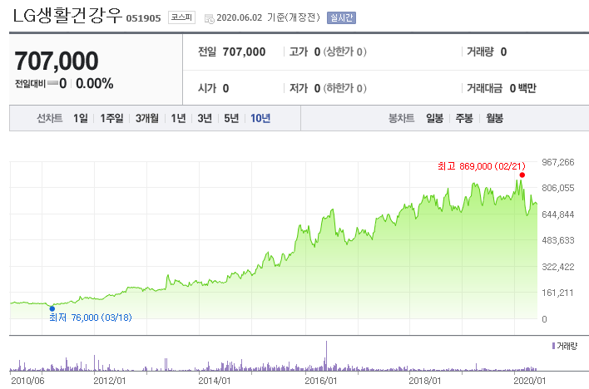Click the 2020/01 x-axis label
The width and height of the screenshot is (589, 389).
[530, 381]
